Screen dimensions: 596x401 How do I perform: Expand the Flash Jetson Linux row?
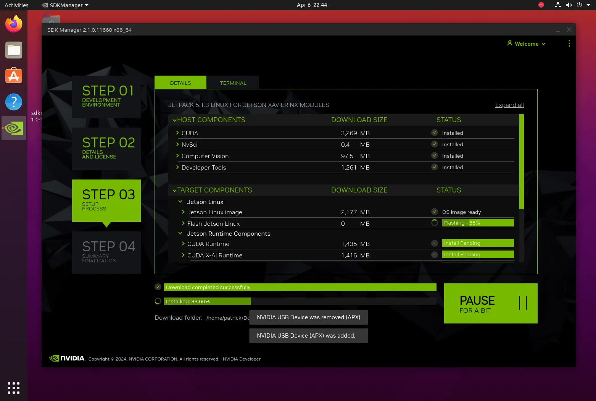click(183, 223)
